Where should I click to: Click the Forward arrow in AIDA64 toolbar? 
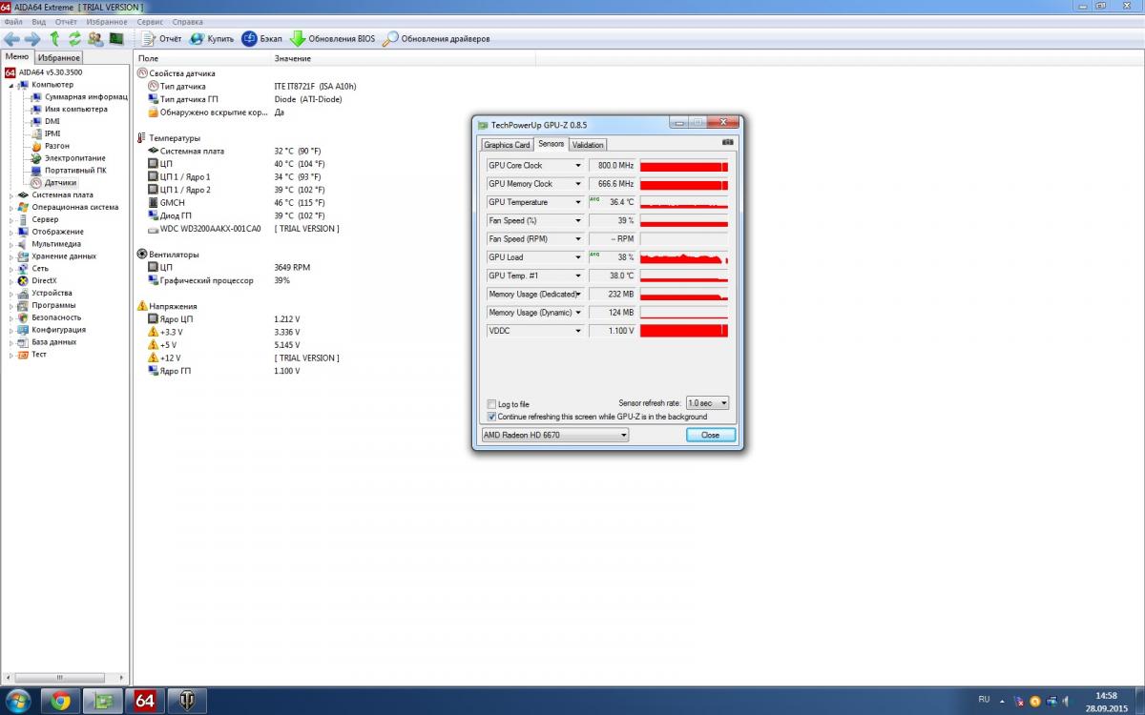(x=32, y=39)
